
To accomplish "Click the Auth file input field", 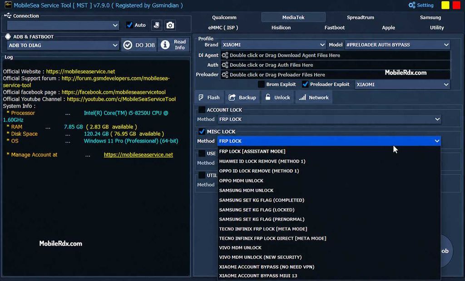I will [x=335, y=65].
